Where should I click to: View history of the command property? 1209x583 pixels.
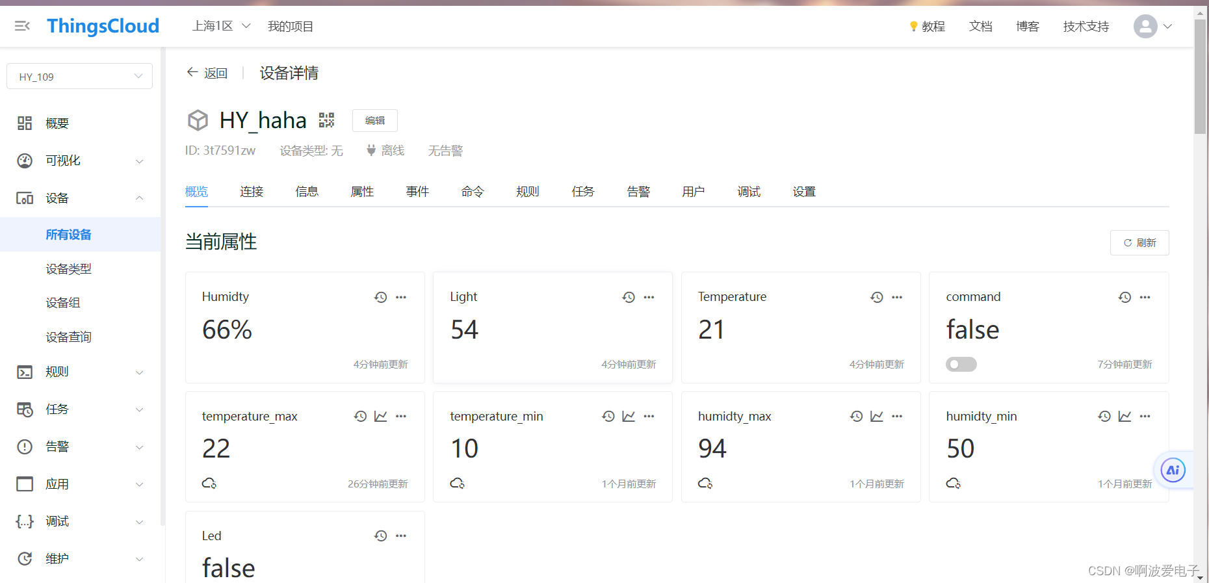click(1125, 297)
